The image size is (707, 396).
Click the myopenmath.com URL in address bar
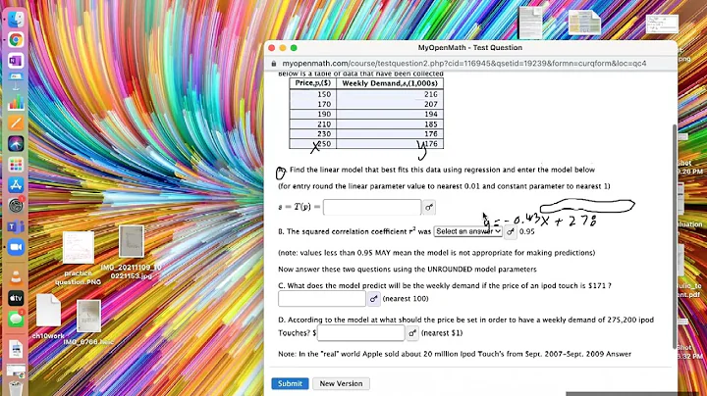pyautogui.click(x=464, y=64)
